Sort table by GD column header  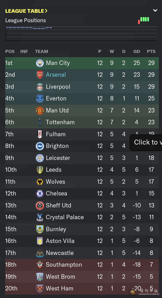[136, 51]
